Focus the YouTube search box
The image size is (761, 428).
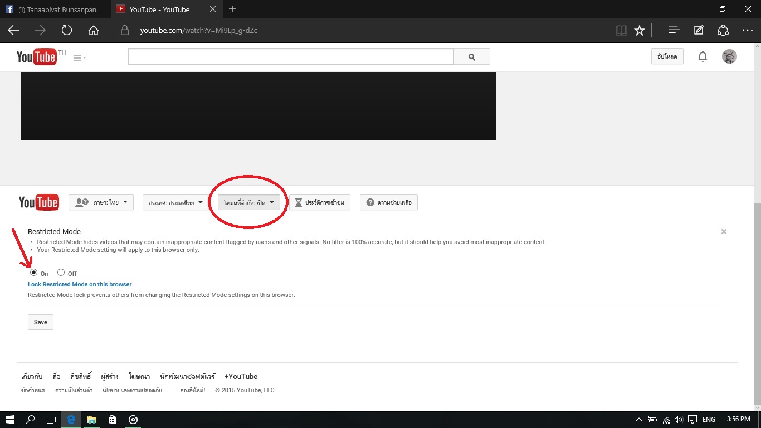[x=291, y=57]
